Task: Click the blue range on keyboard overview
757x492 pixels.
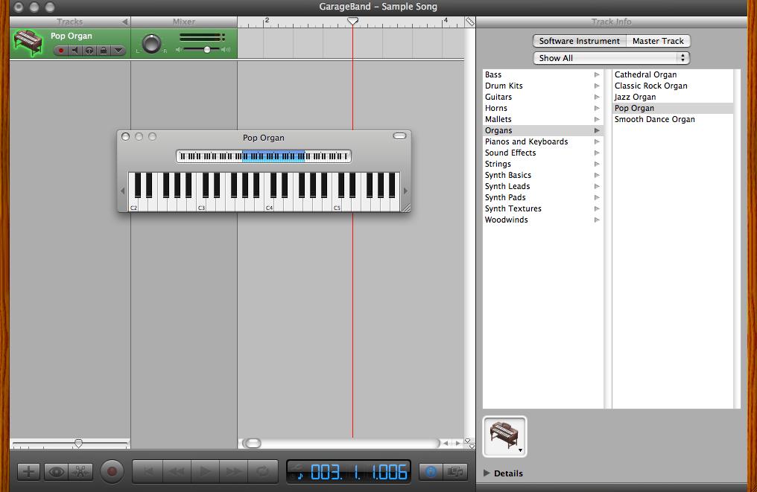Action: point(273,156)
